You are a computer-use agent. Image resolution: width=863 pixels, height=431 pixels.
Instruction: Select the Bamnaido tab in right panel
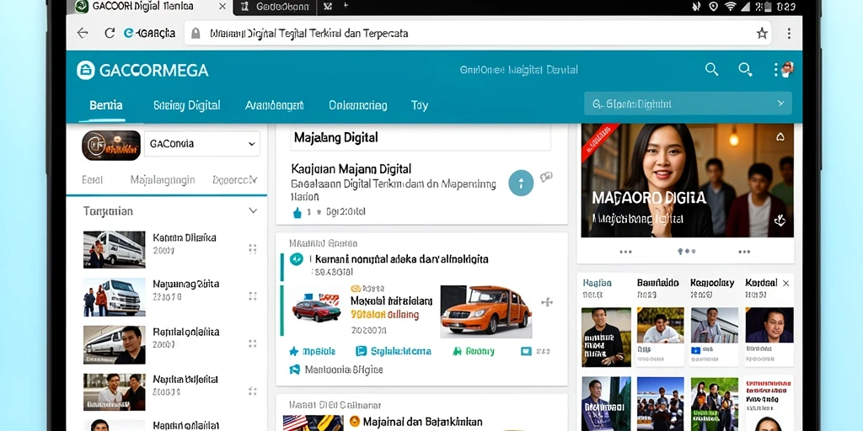click(657, 283)
